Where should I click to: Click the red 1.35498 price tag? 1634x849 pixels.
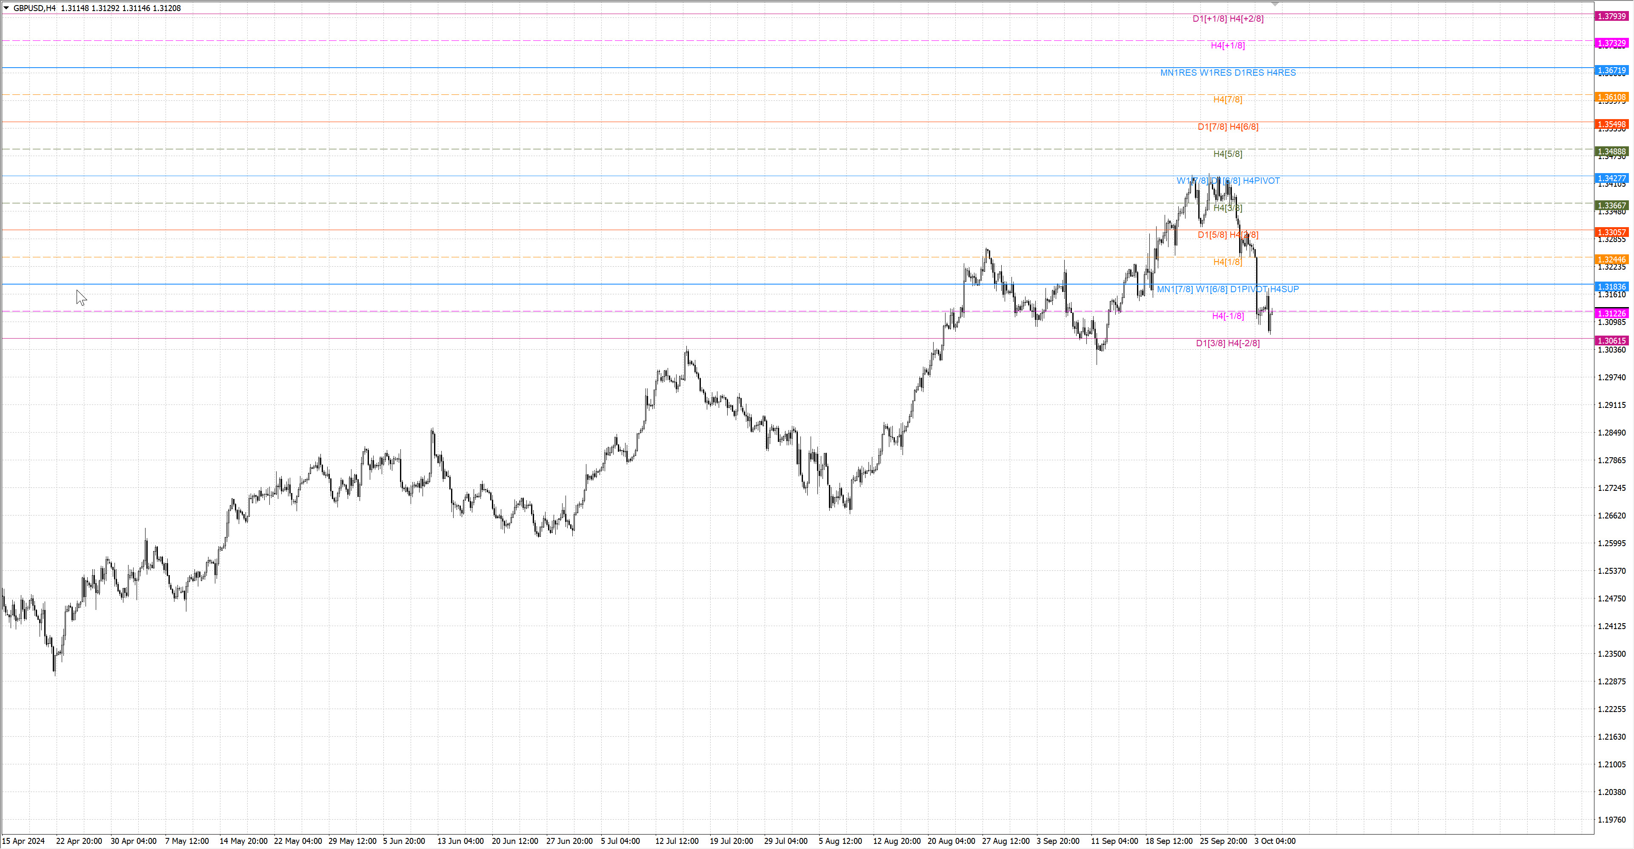click(x=1611, y=124)
